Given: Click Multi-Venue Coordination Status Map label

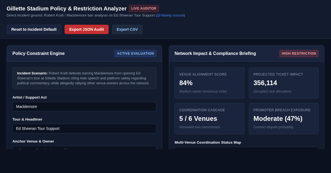Looking at the screenshot, I should click(208, 142).
